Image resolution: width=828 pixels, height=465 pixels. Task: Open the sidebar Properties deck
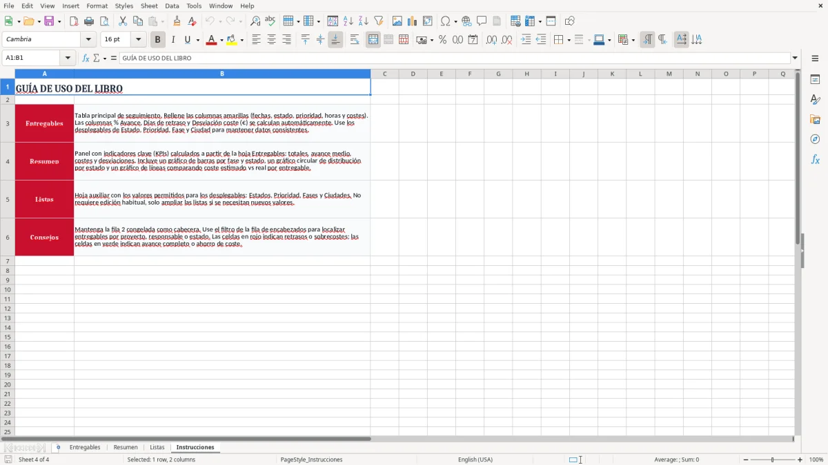coord(815,80)
